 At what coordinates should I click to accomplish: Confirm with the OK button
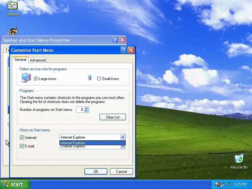(x=96, y=171)
